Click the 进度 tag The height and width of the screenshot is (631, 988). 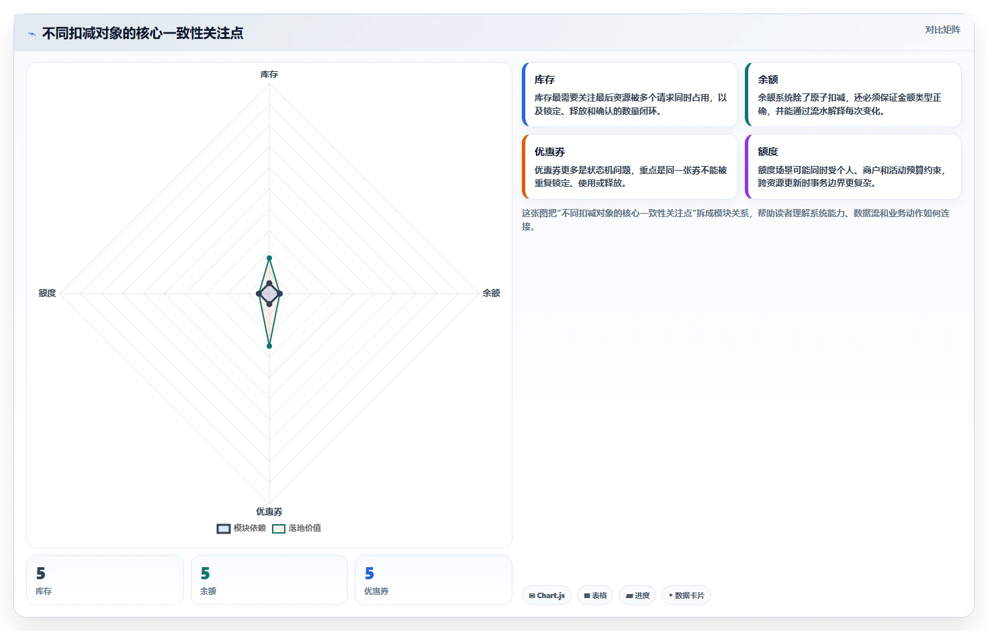pos(637,595)
